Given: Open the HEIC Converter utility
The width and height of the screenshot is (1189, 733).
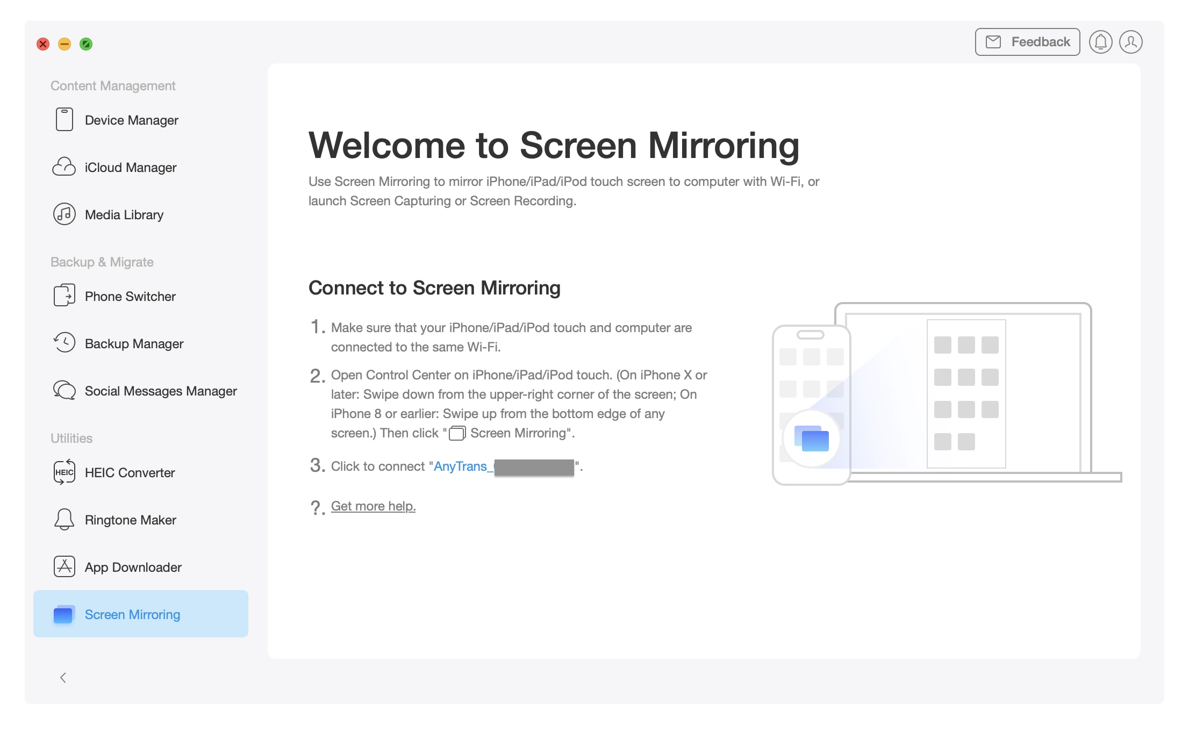Looking at the screenshot, I should coord(129,472).
